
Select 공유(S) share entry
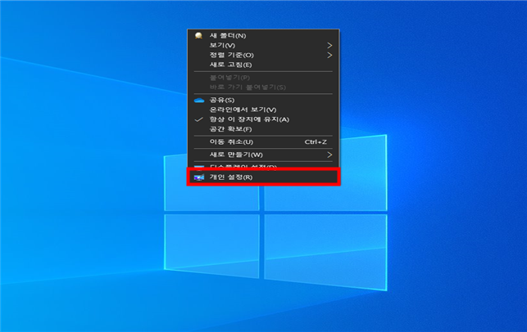point(263,100)
